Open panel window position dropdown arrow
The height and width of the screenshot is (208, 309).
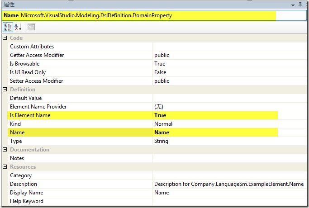pos(293,5)
